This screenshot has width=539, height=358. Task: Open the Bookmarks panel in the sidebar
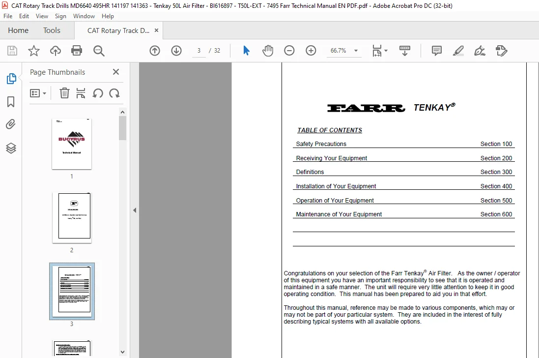point(11,102)
